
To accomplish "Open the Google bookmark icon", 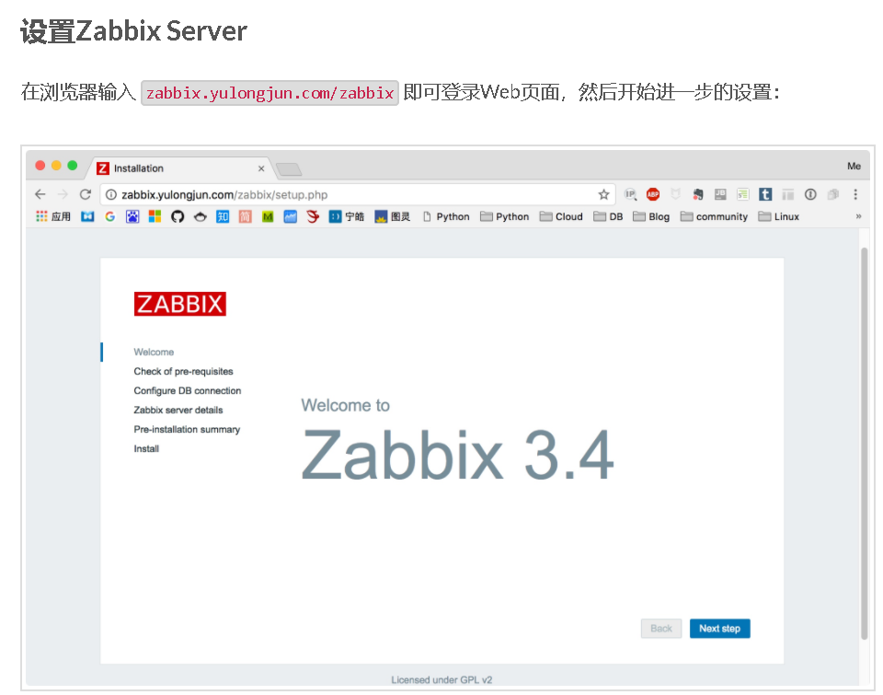I will (109, 216).
